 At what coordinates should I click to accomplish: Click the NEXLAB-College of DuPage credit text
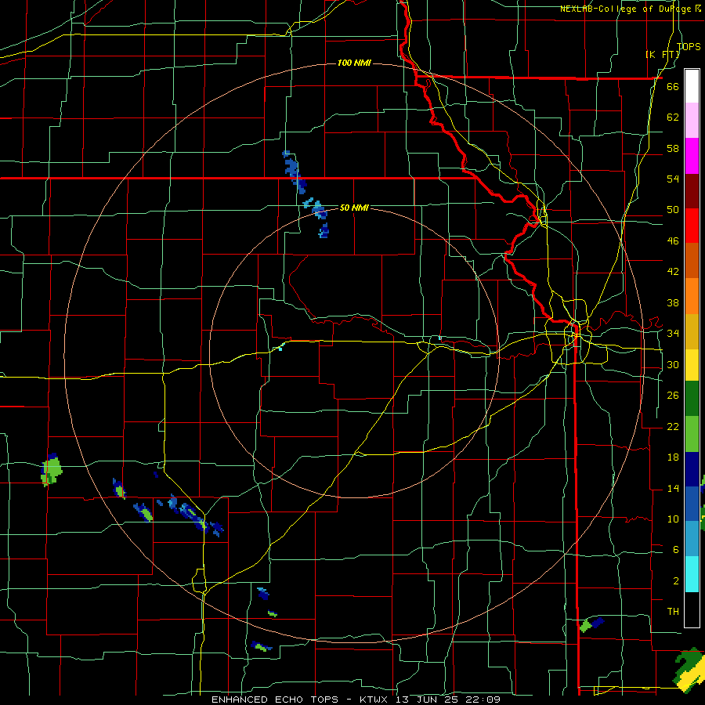(x=631, y=9)
